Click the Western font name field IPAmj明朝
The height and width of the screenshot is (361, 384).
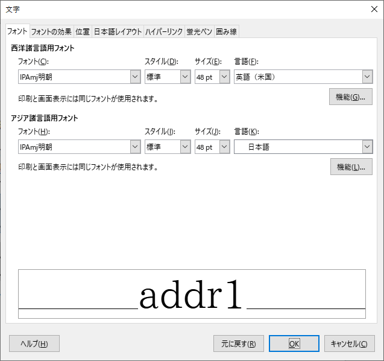click(74, 77)
